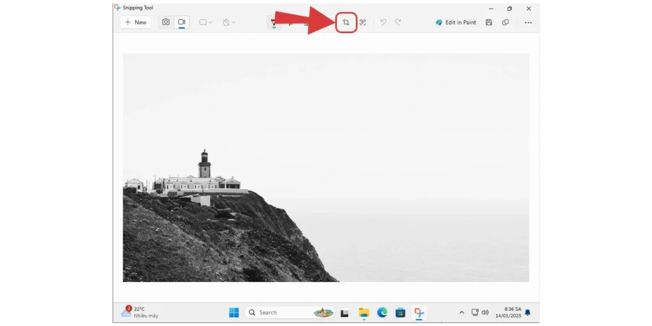
Task: Open the Windows Start menu
Action: (234, 313)
